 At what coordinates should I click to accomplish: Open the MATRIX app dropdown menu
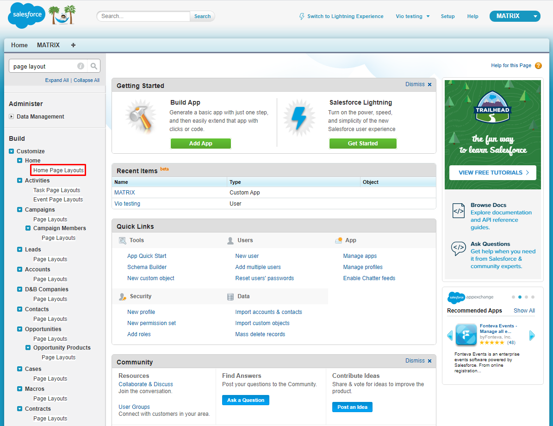tap(535, 16)
